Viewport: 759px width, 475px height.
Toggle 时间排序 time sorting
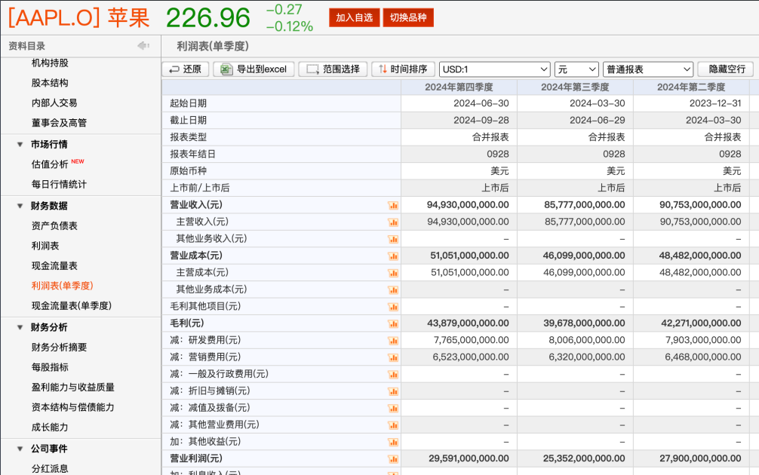coord(403,69)
